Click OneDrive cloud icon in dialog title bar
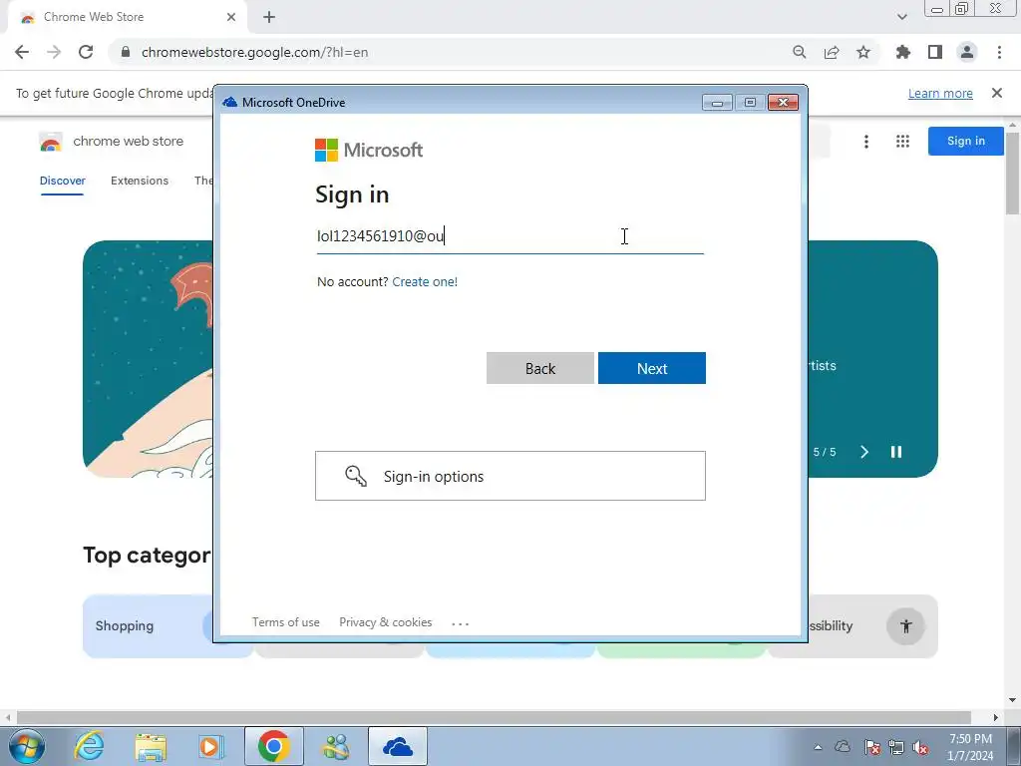1021x766 pixels. pyautogui.click(x=230, y=103)
